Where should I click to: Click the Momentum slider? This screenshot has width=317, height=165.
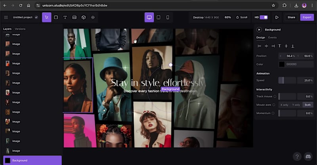[x=287, y=113]
